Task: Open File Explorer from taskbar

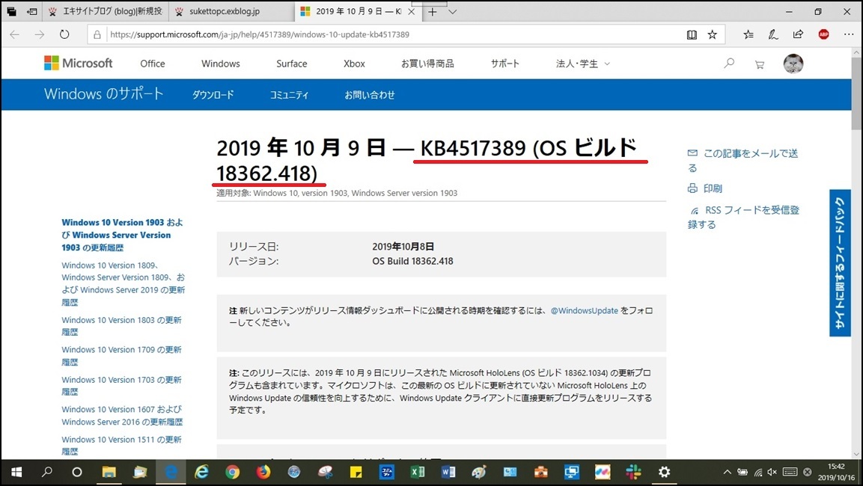Action: pos(109,472)
